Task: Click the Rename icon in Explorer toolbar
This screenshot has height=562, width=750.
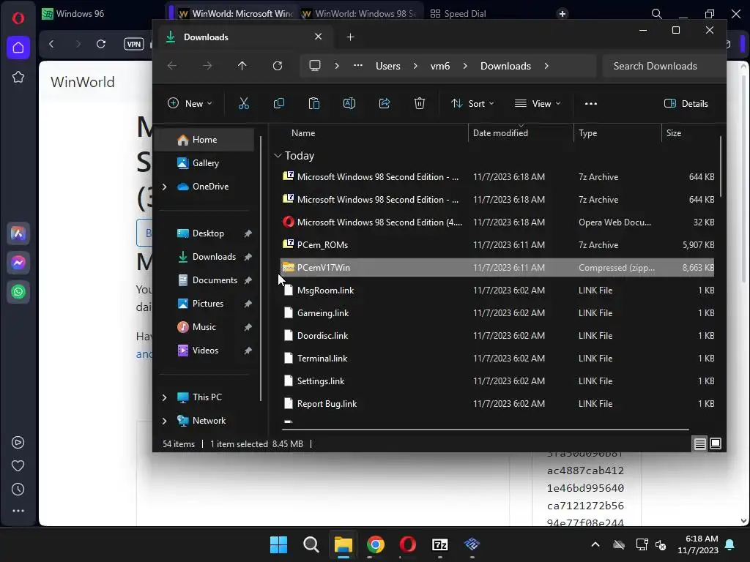Action: [x=349, y=103]
